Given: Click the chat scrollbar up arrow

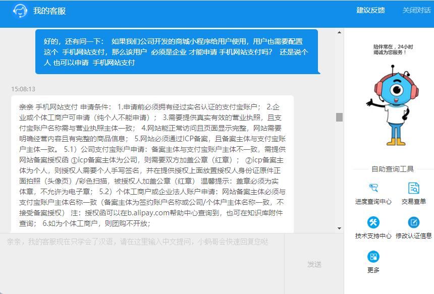Looking at the screenshot, I should tap(339, 33).
